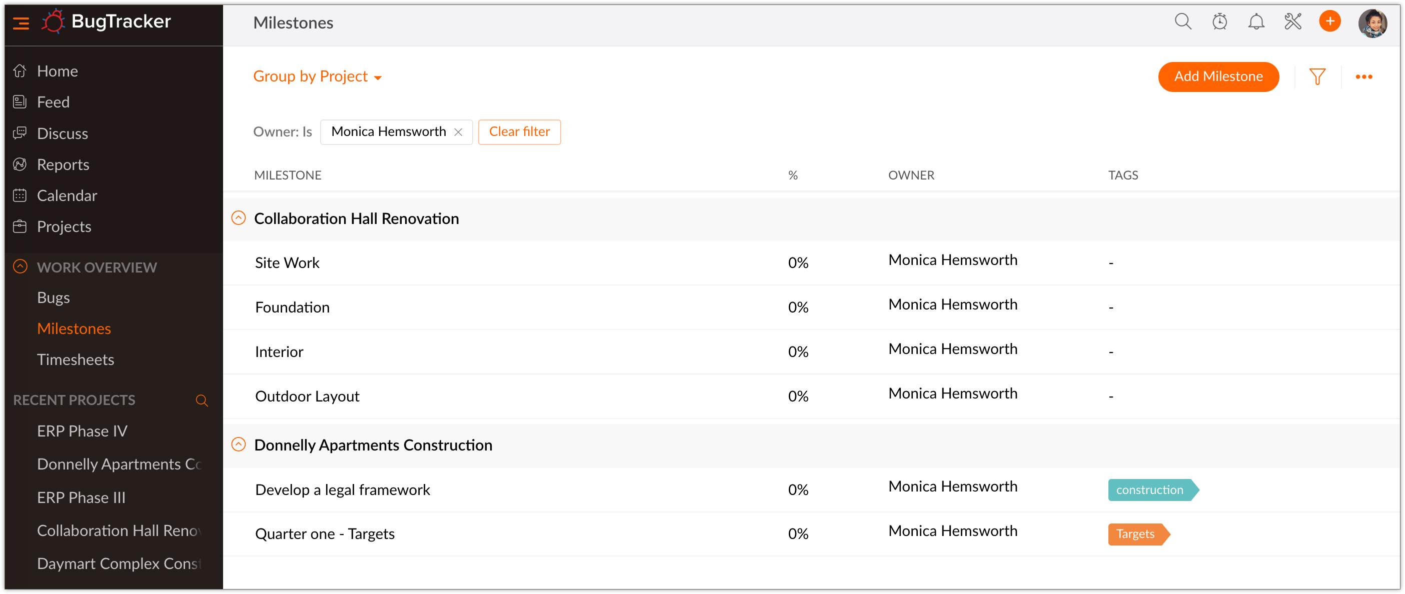
Task: Collapse the Work Overview section
Action: [20, 266]
